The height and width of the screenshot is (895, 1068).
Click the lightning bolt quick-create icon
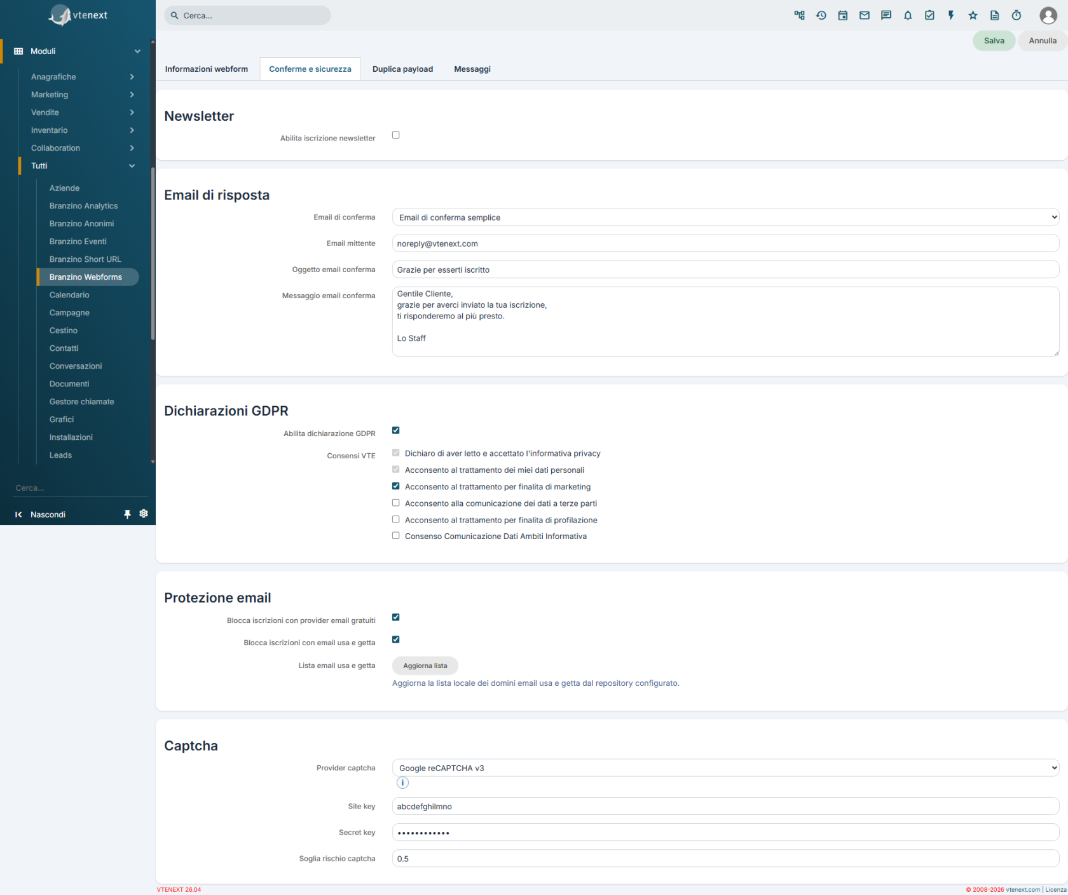(x=950, y=15)
